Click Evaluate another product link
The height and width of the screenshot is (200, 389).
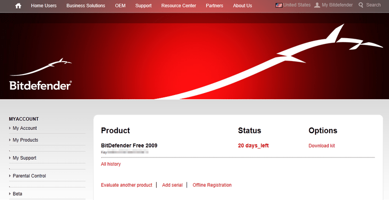click(126, 185)
